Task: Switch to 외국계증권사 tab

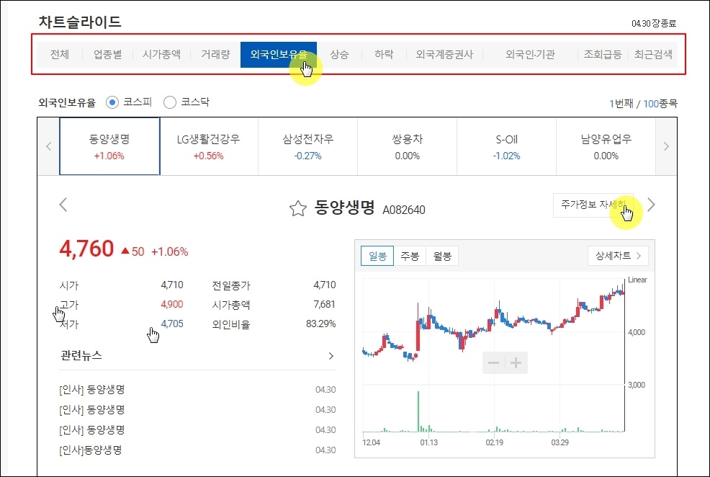Action: [x=445, y=55]
